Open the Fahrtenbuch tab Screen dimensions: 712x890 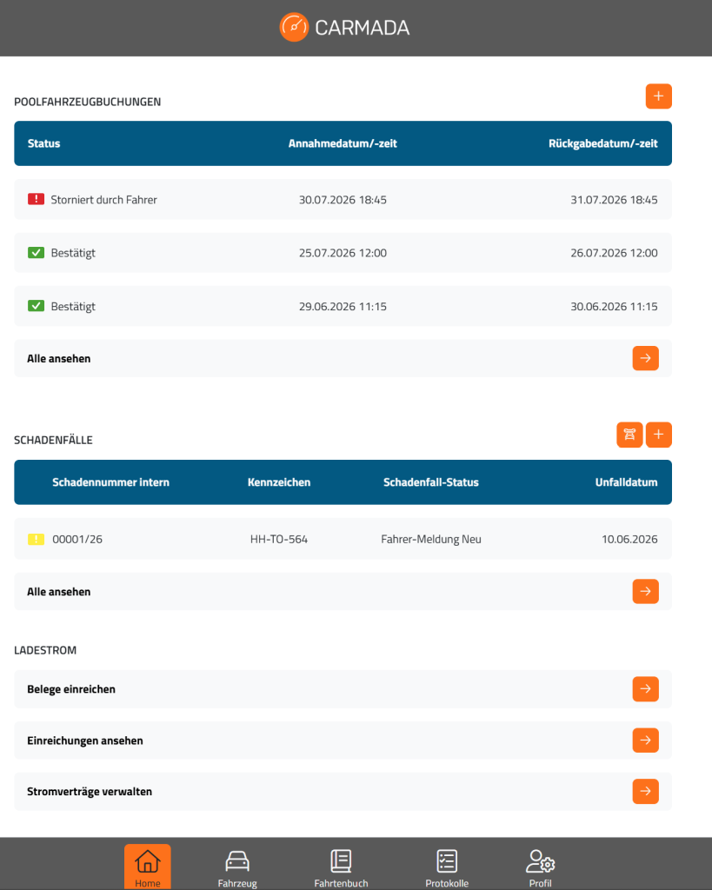pyautogui.click(x=341, y=868)
